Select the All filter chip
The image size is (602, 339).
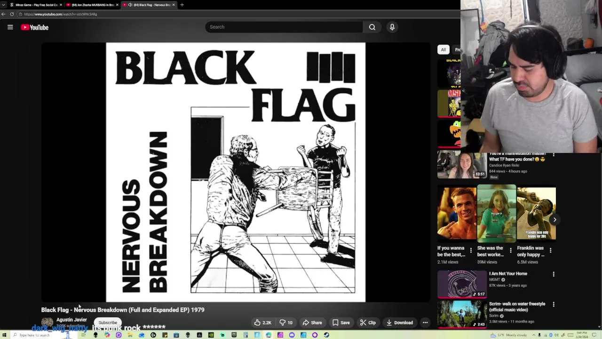point(443,49)
